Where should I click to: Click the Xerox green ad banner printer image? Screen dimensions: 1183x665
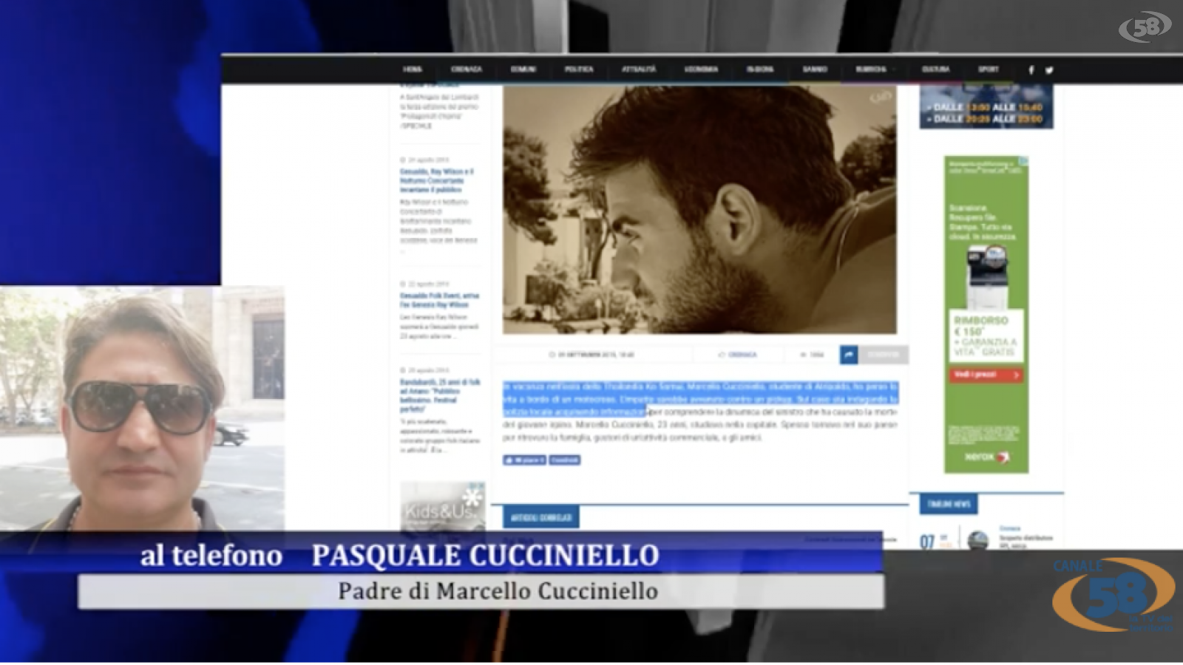[987, 277]
